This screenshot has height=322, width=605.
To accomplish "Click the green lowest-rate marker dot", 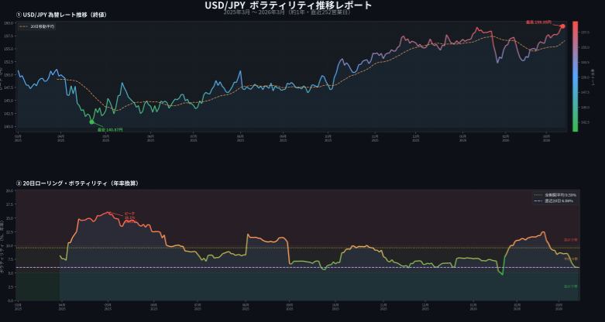I will (x=92, y=122).
